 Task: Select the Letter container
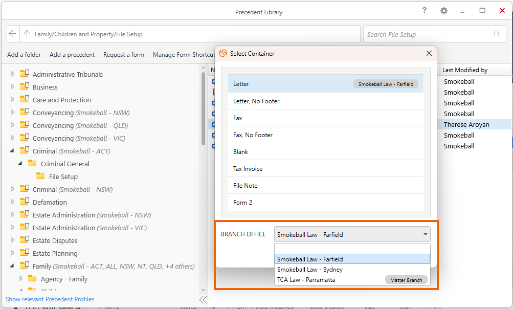[x=325, y=84]
